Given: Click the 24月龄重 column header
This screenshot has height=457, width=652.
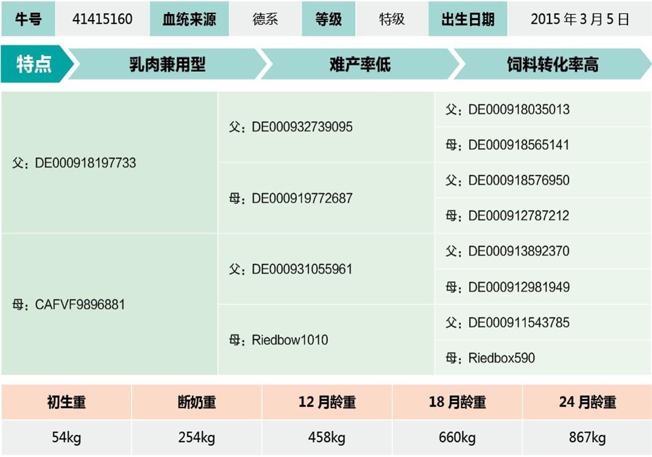Looking at the screenshot, I should tap(587, 402).
